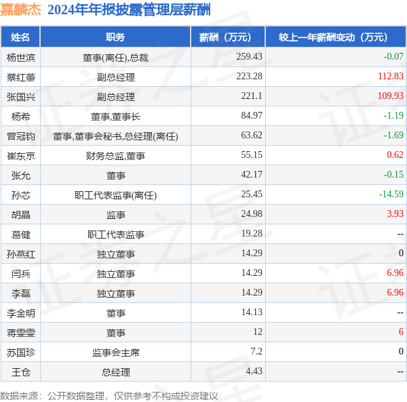Click 蔡红蕾's 副总经理 position cell
407x402 pixels.
coord(116,77)
